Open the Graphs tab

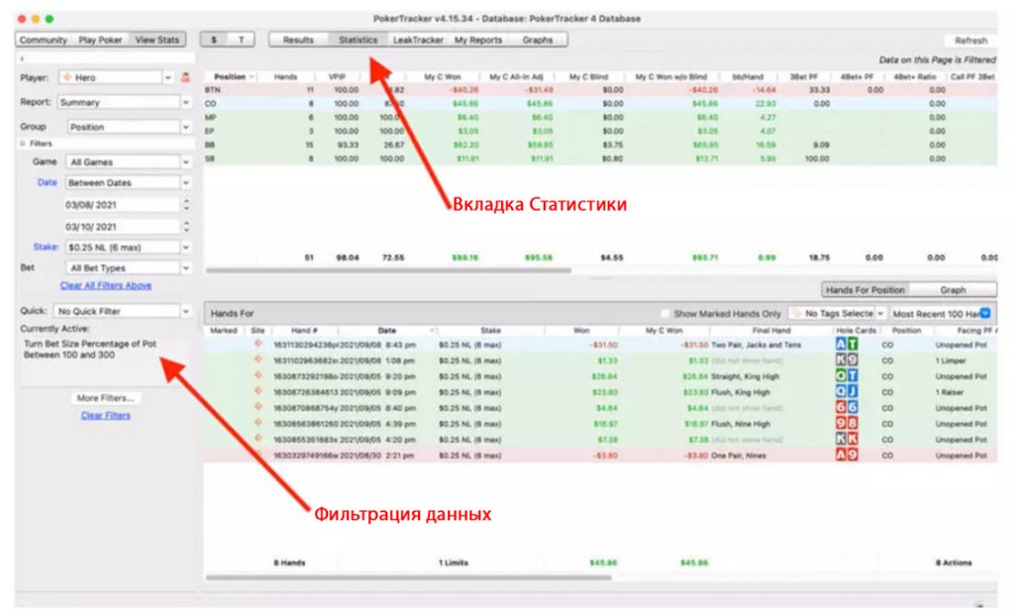click(538, 40)
